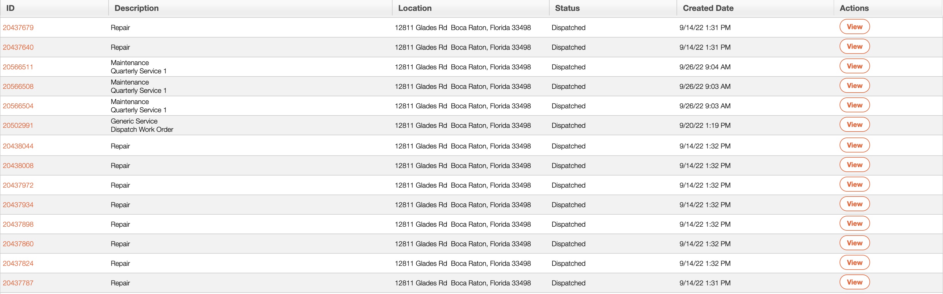This screenshot has width=943, height=294.
Task: Open work order 20502991 link
Action: pos(18,126)
